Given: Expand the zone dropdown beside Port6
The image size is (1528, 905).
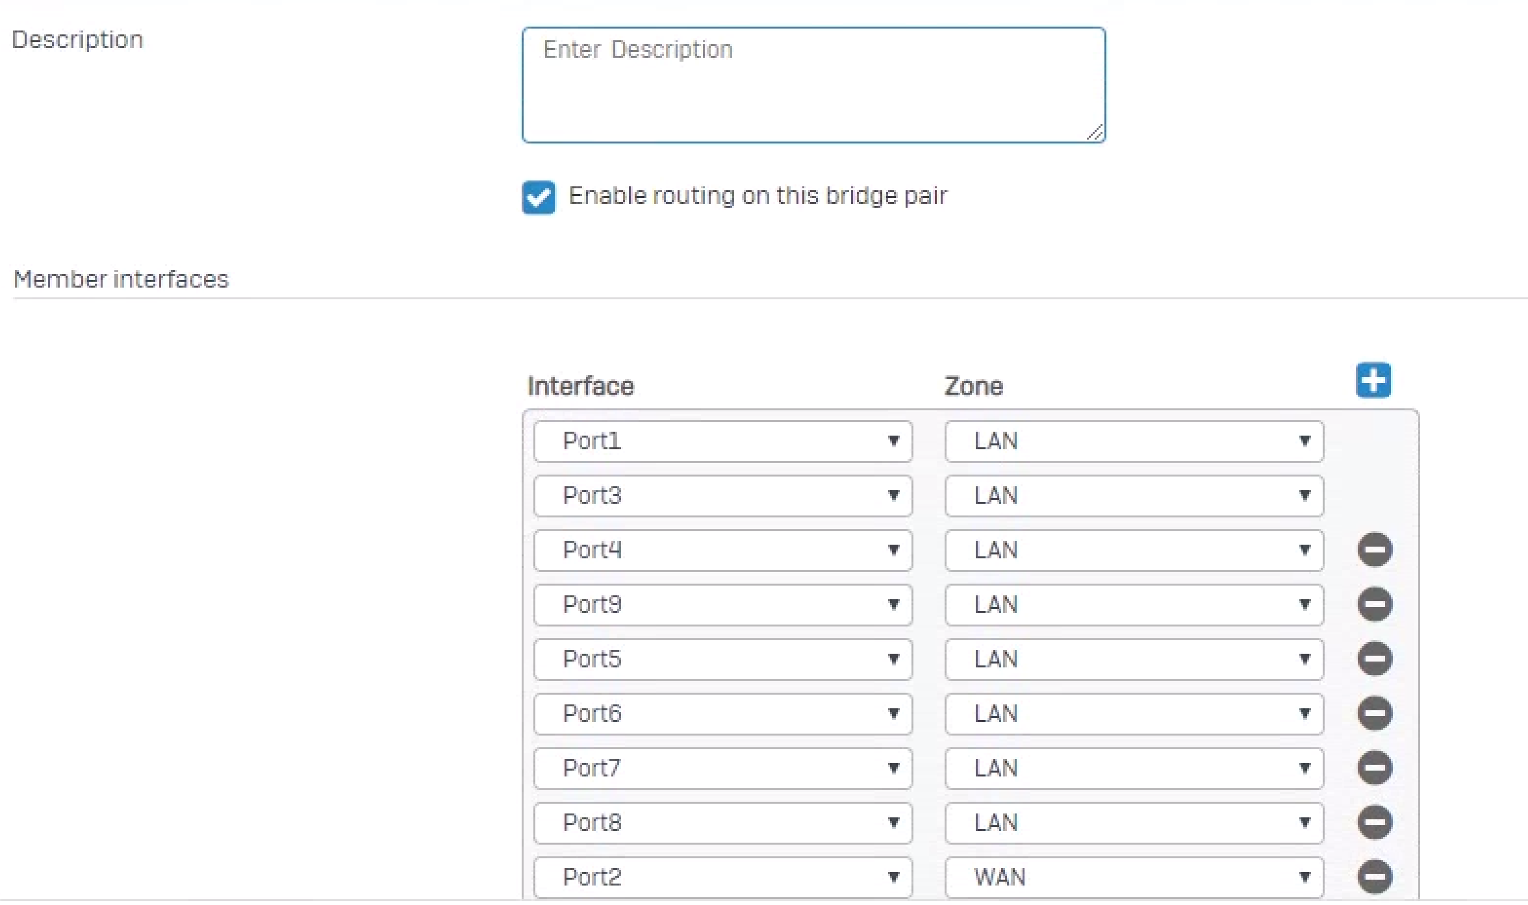Looking at the screenshot, I should tap(1134, 713).
